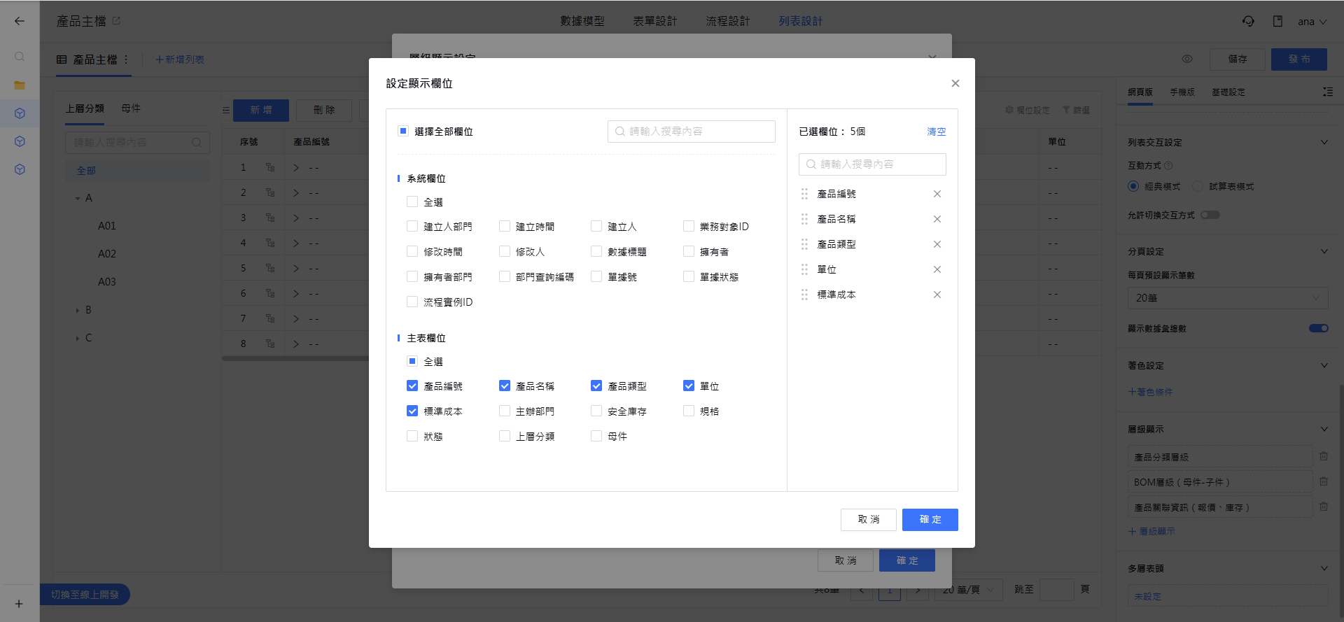Remove 產品名稱 from selected fields
Screen dimensions: 1344x622
pyautogui.click(x=937, y=219)
